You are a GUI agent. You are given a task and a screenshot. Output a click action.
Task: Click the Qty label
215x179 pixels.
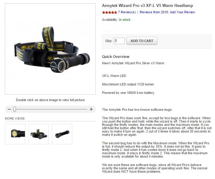click(109, 41)
